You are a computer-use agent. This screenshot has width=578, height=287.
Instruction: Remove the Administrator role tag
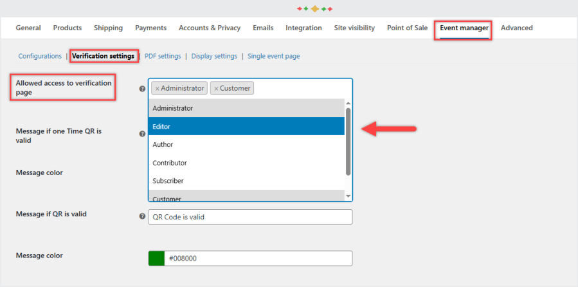[x=157, y=89]
